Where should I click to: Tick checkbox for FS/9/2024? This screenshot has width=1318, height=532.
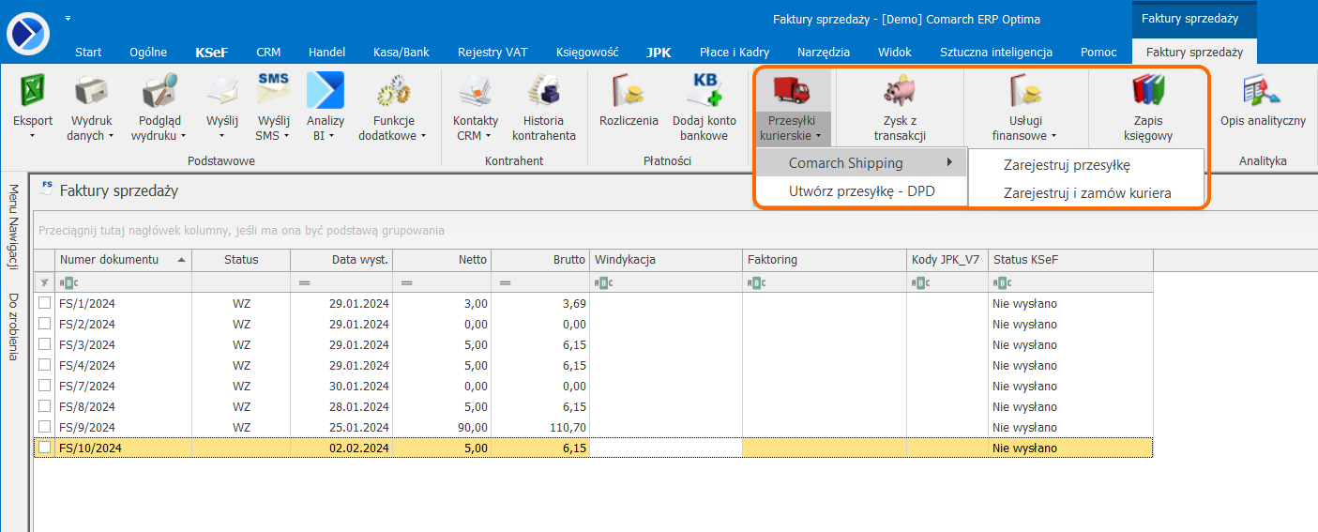click(x=44, y=427)
